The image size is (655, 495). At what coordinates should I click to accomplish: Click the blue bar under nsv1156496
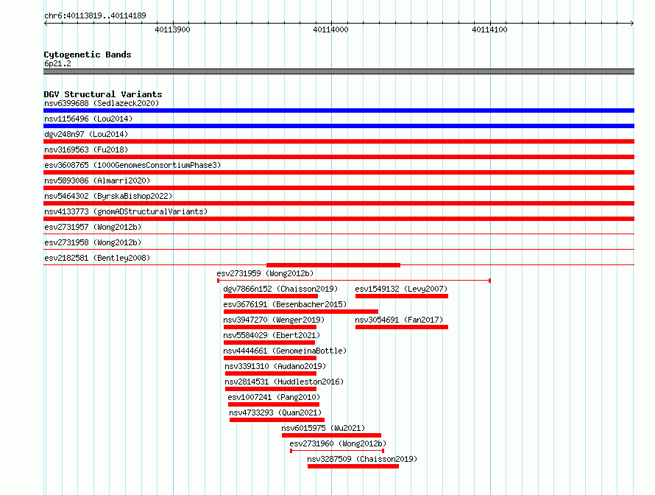(x=339, y=126)
